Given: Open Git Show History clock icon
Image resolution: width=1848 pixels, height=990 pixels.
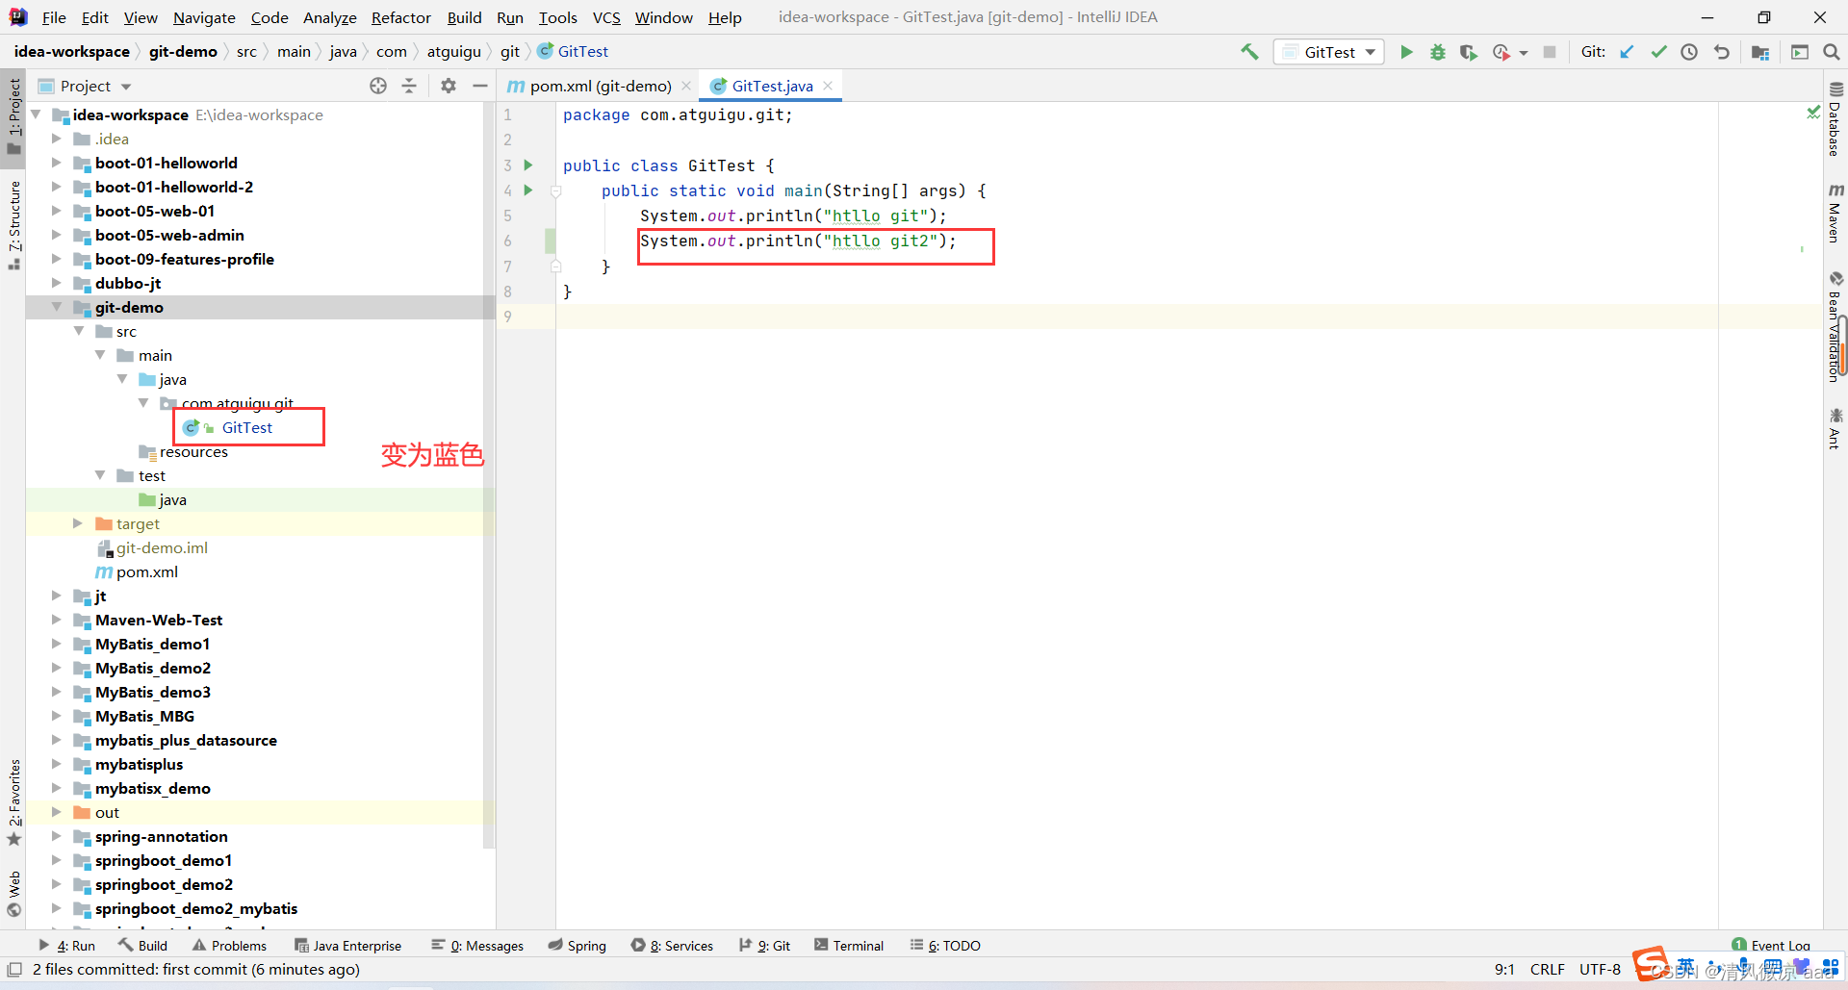Looking at the screenshot, I should 1689,52.
